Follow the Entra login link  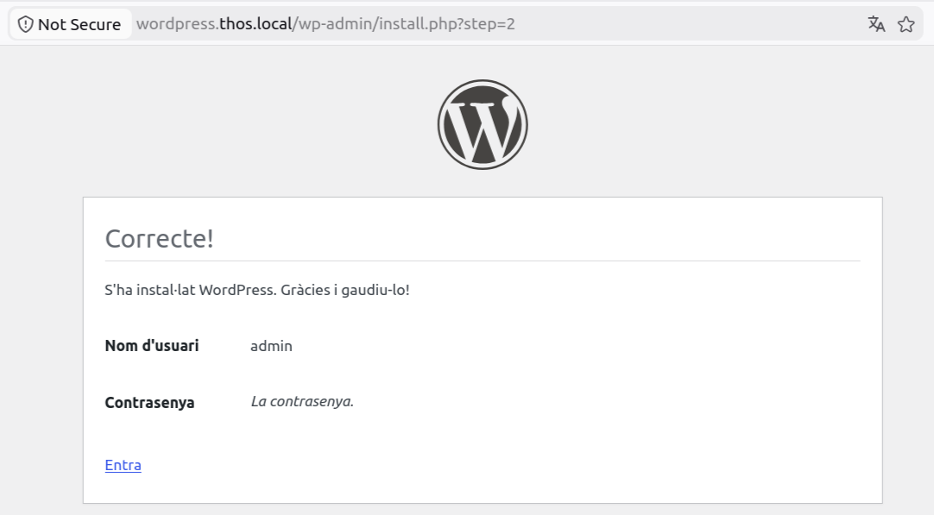click(123, 465)
